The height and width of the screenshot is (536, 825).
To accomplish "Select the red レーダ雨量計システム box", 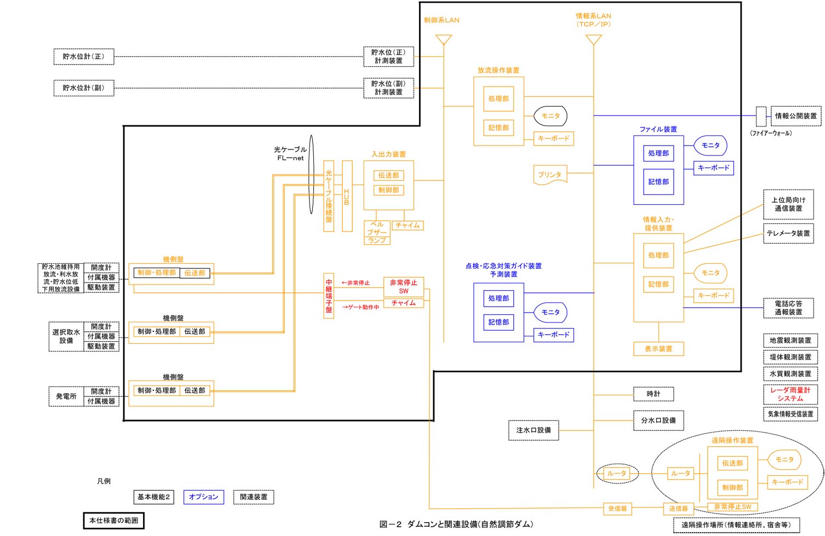I will coord(790,394).
